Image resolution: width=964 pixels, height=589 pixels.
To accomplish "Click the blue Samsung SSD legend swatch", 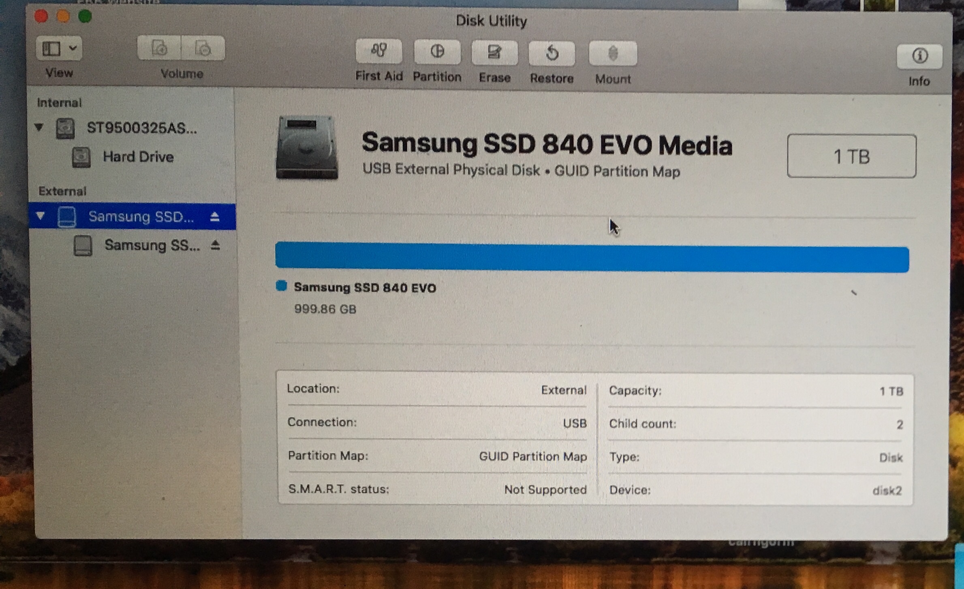I will [x=281, y=286].
